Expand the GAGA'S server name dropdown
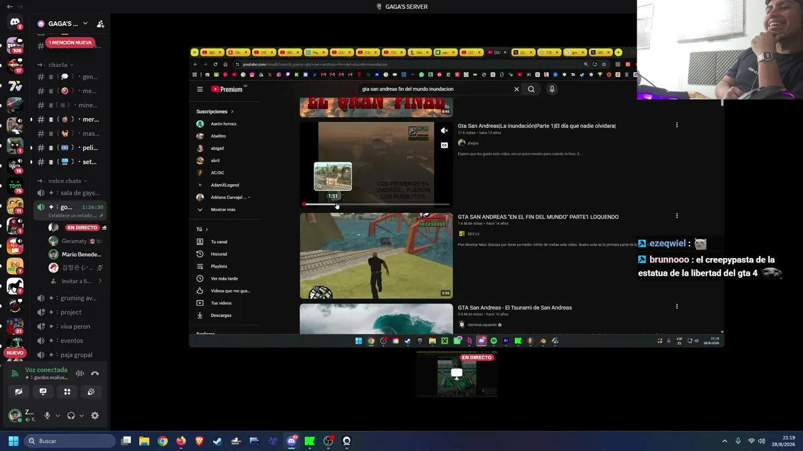This screenshot has height=451, width=803. point(85,24)
